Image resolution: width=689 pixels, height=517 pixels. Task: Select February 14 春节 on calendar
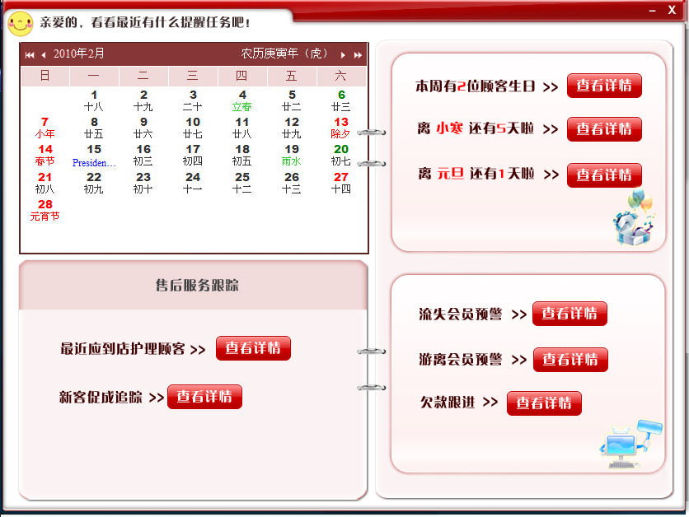45,155
